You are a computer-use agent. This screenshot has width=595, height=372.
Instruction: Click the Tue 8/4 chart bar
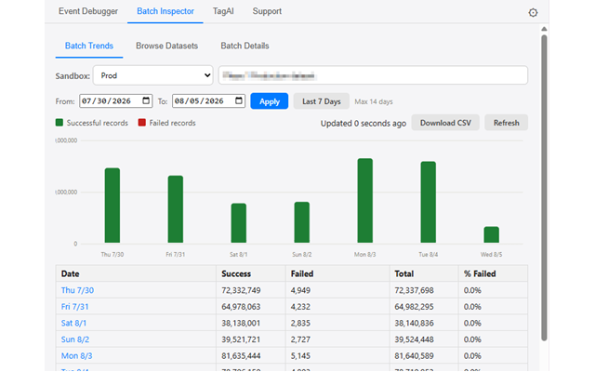click(x=428, y=203)
